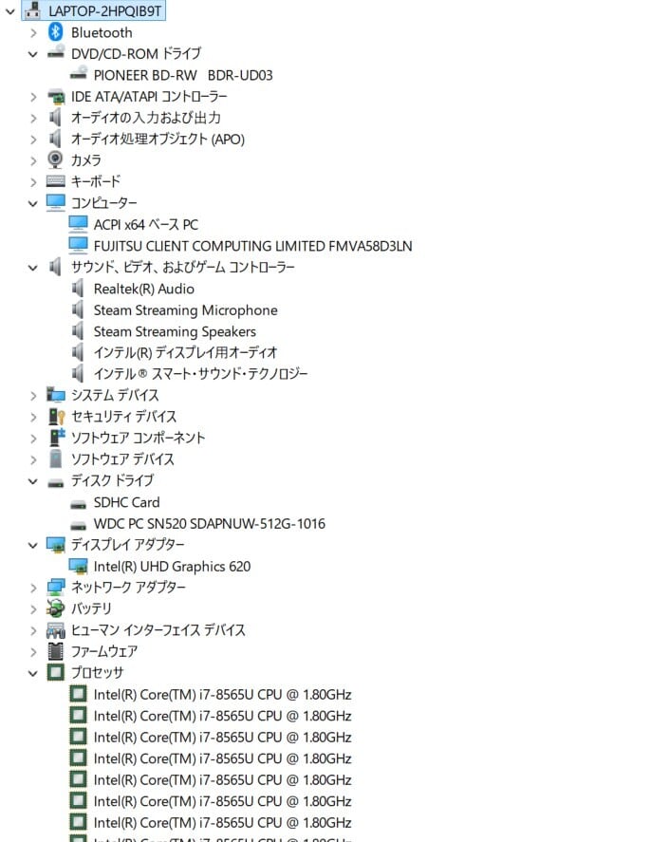Collapse サウンド、ビデオ、およびゲーム コントローラー category
Screen dimensions: 650x842
click(33, 268)
